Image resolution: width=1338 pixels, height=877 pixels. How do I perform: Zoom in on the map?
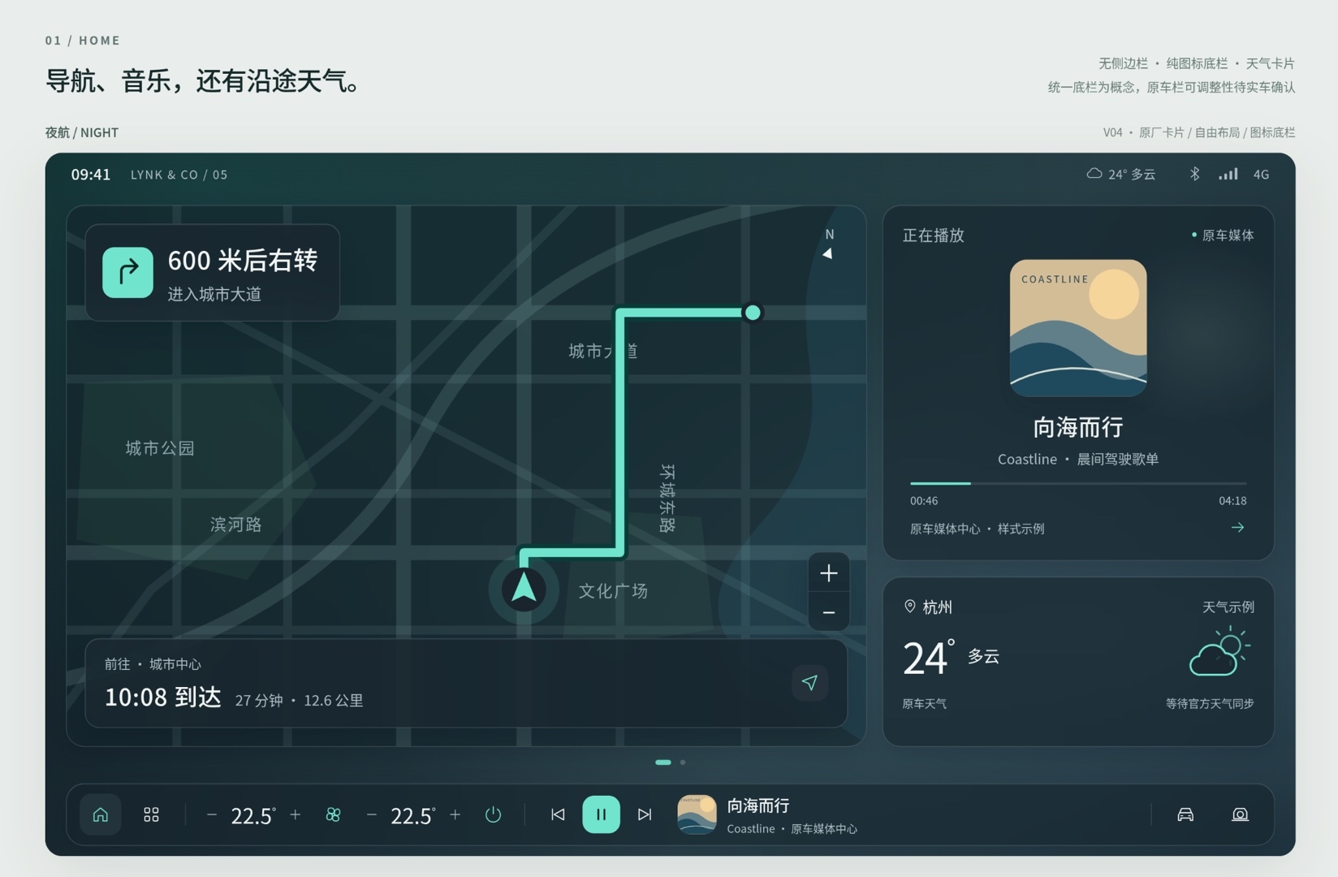[829, 573]
